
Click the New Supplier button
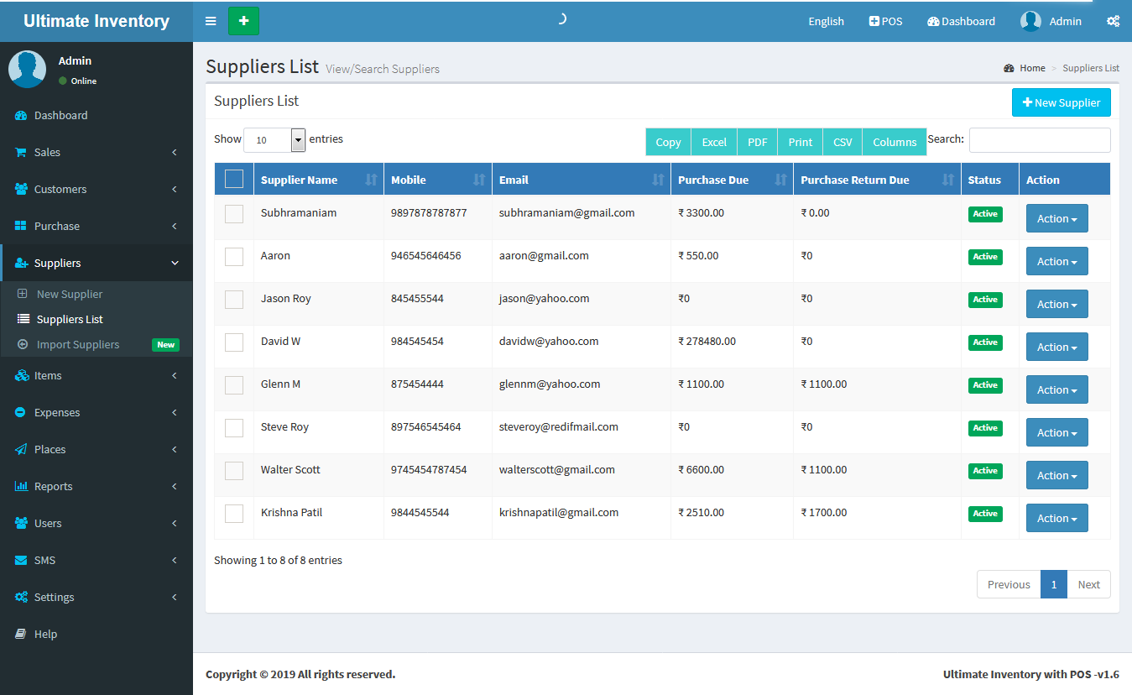point(1061,102)
